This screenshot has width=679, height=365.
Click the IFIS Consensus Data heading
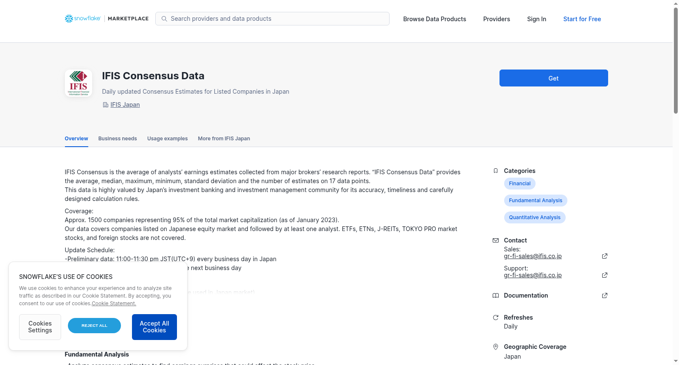(x=153, y=76)
